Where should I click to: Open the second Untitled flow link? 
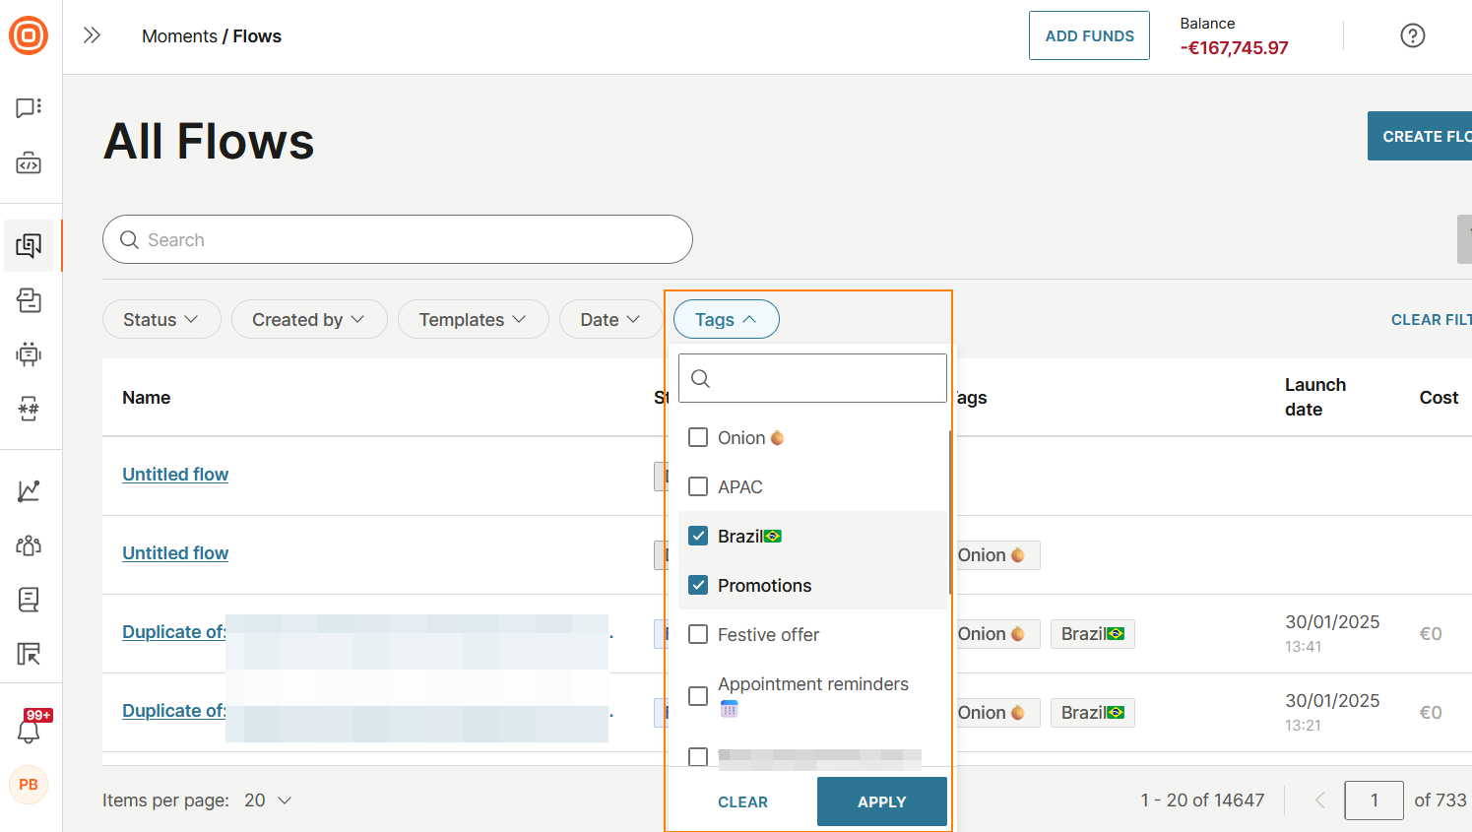pyautogui.click(x=175, y=553)
